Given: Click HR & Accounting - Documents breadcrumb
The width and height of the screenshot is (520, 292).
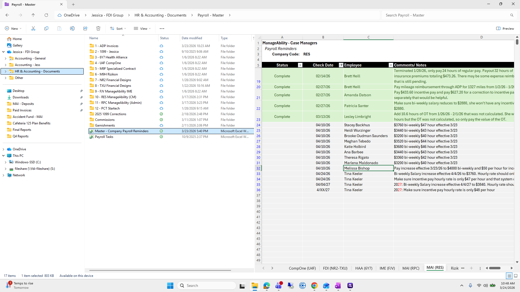Looking at the screenshot, I should pyautogui.click(x=160, y=15).
